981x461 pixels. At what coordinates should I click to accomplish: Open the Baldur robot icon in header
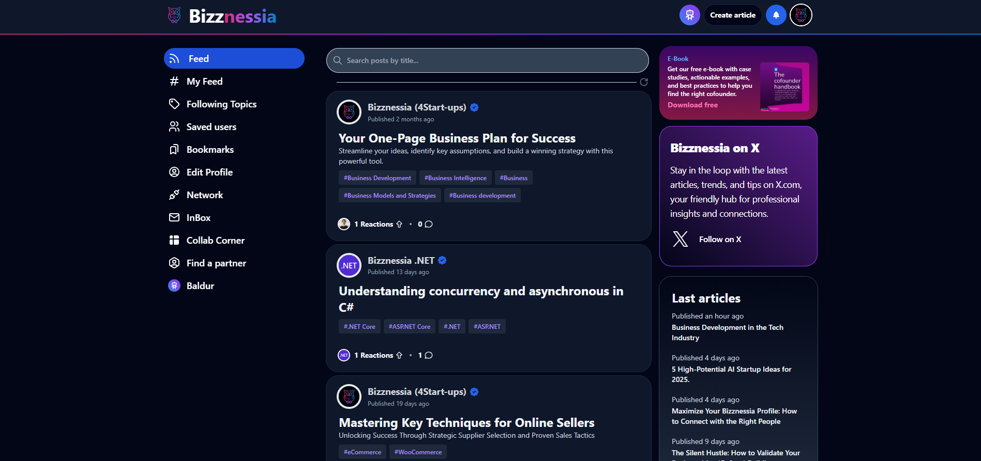click(x=689, y=15)
